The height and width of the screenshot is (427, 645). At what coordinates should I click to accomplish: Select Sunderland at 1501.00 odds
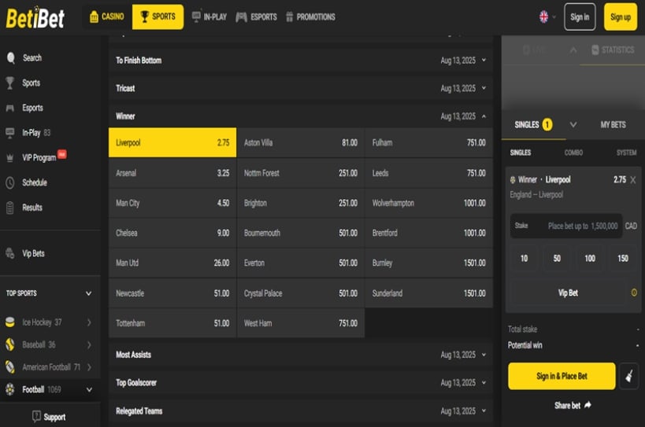click(x=429, y=293)
